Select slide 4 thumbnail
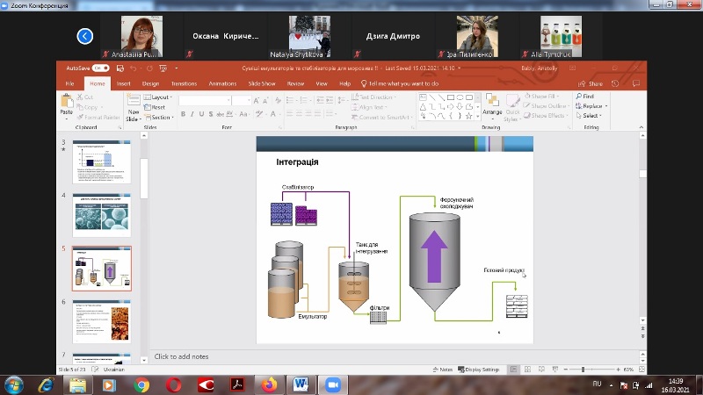The width and height of the screenshot is (703, 395). 101,213
